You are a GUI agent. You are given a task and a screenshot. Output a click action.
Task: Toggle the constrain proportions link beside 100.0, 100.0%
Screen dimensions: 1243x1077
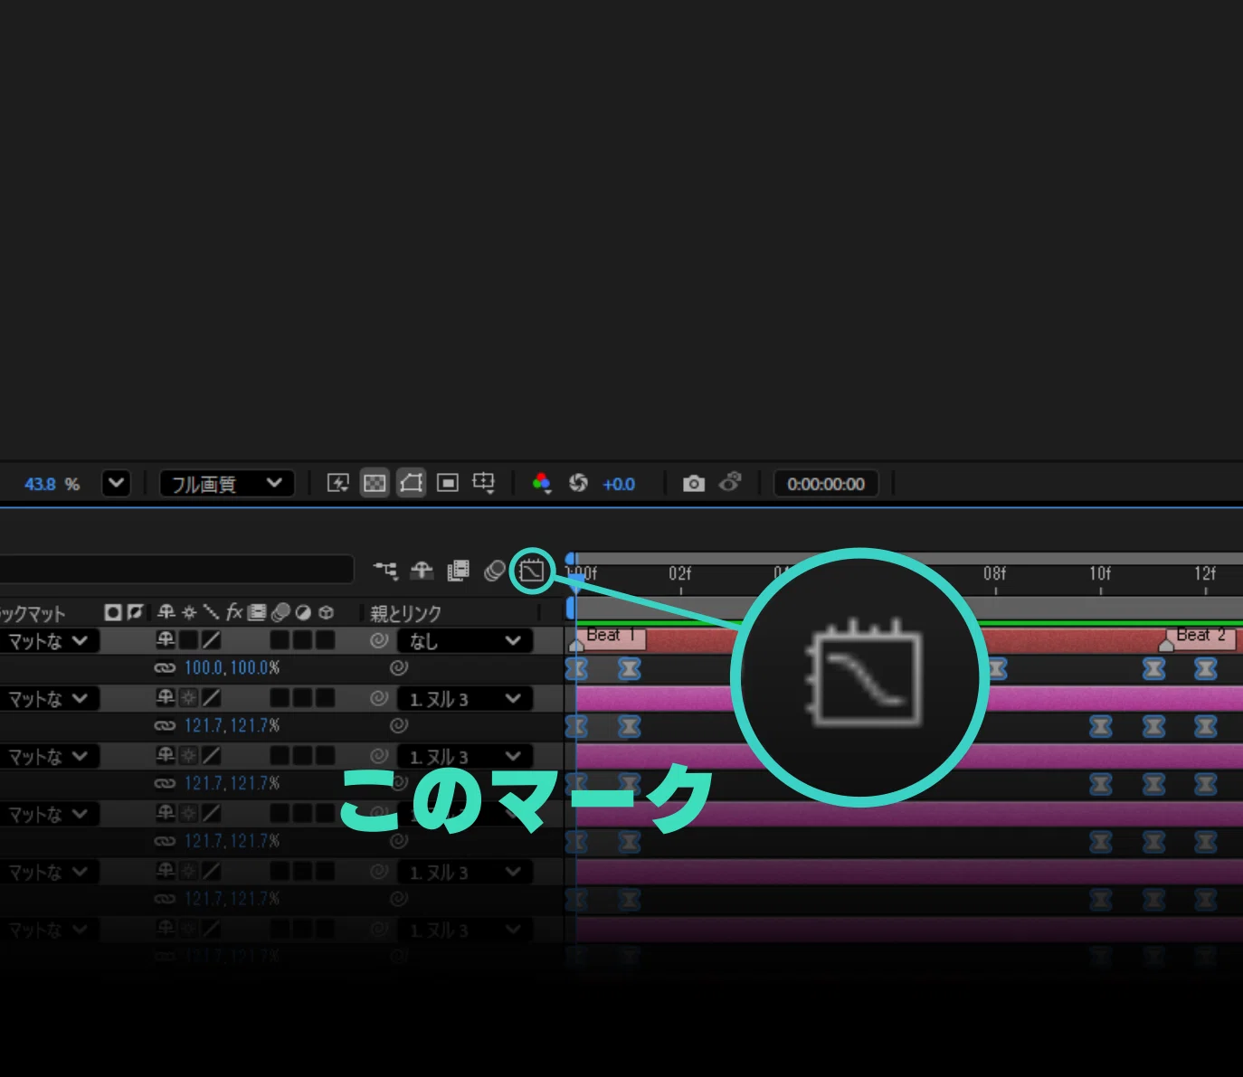tap(165, 668)
